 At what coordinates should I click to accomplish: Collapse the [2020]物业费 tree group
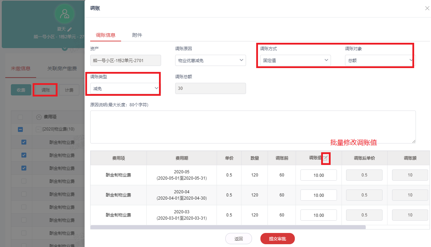pyautogui.click(x=38, y=129)
